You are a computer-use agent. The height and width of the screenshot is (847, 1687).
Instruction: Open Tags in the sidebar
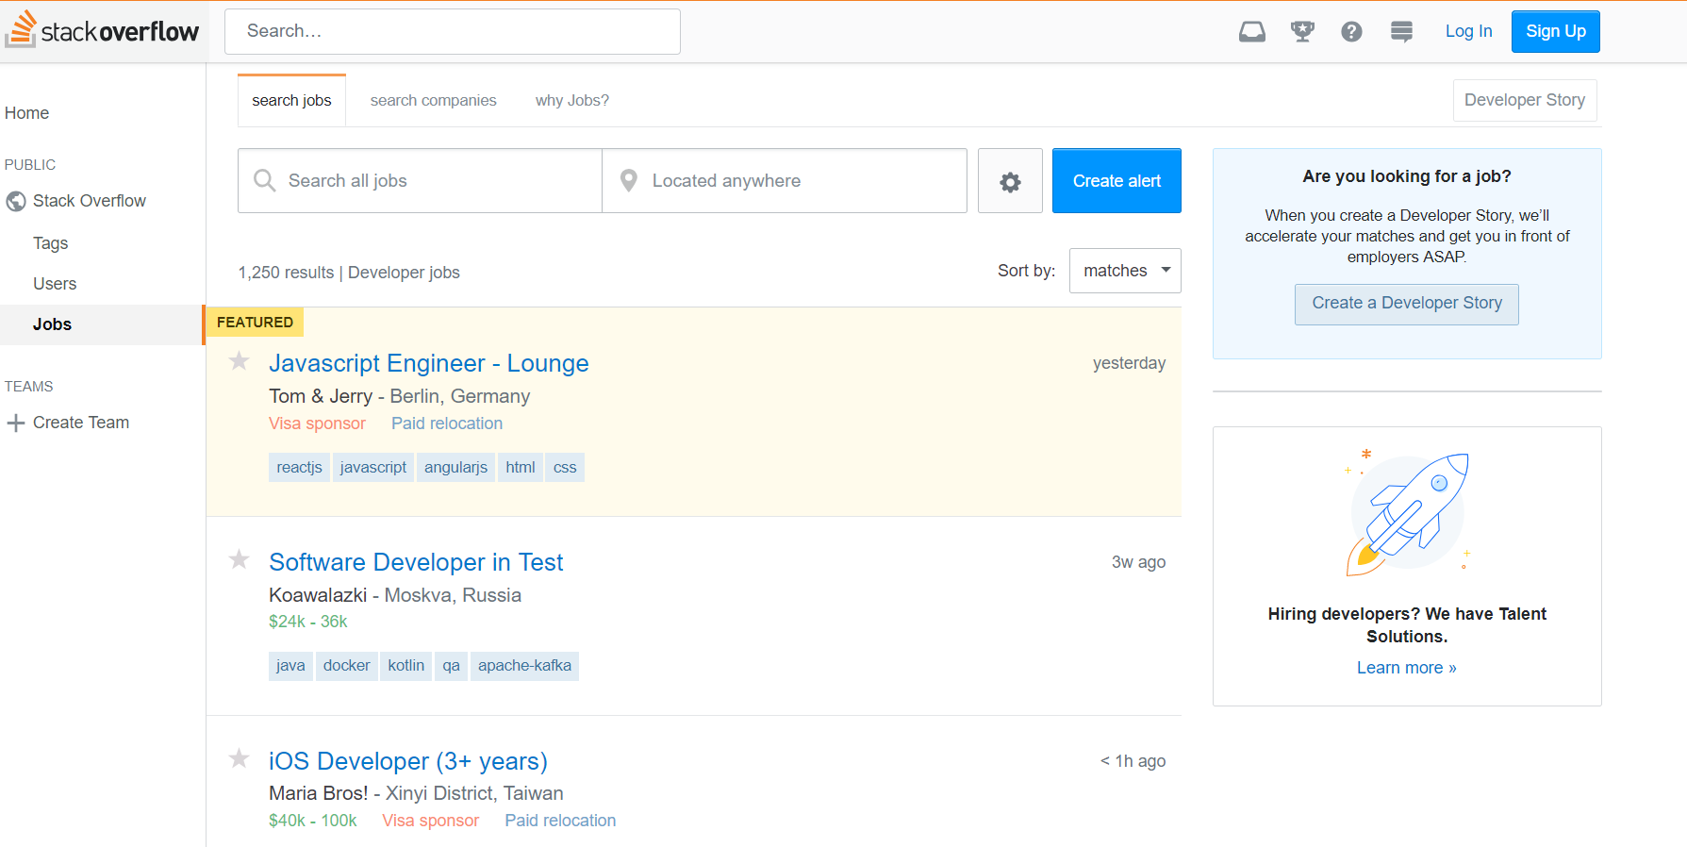[50, 243]
